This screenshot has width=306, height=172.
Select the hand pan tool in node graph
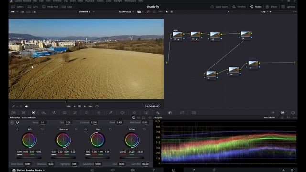pyautogui.click(x=172, y=11)
